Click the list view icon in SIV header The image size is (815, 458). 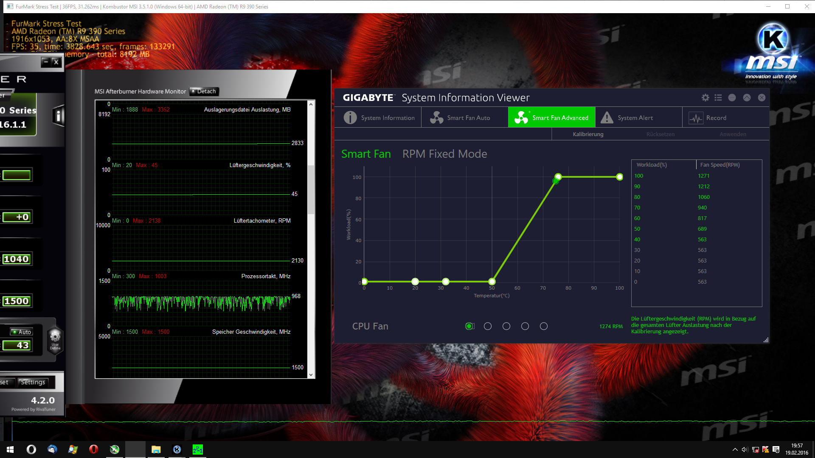tap(718, 98)
